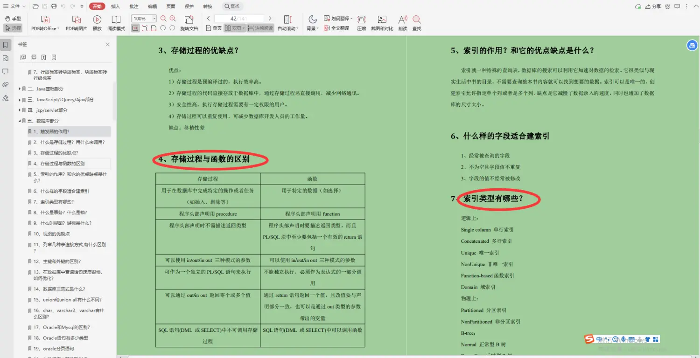Go to previous page arrow
Screen dimensions: 700x358
(x=209, y=19)
